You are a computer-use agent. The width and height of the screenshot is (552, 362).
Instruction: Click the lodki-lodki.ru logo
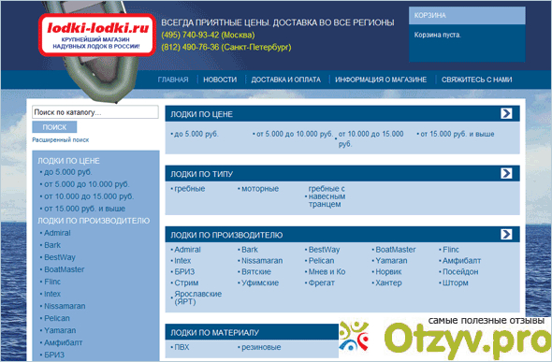pyautogui.click(x=97, y=35)
